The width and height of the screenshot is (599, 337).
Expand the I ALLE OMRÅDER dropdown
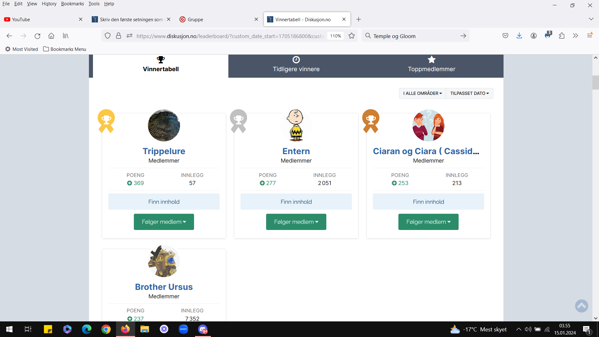click(422, 93)
